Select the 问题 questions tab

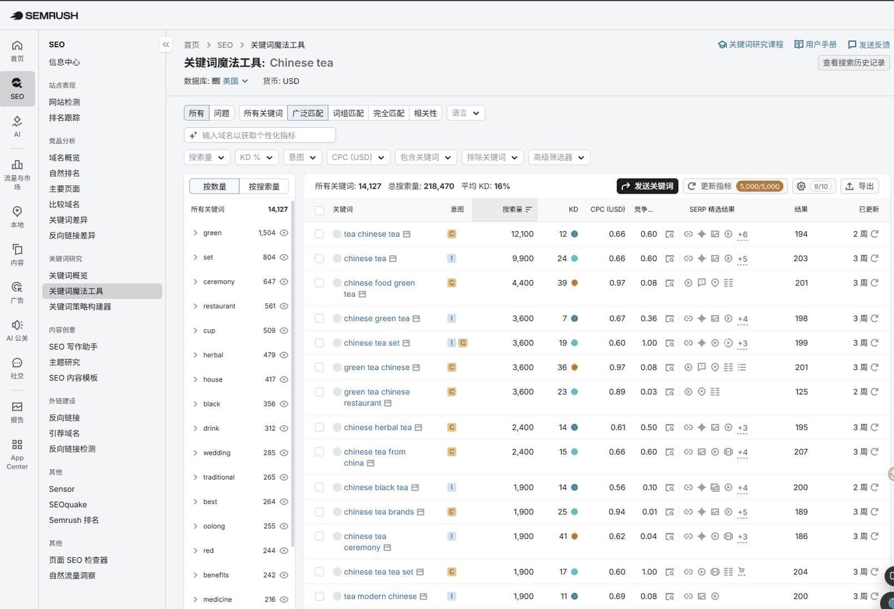[221, 113]
